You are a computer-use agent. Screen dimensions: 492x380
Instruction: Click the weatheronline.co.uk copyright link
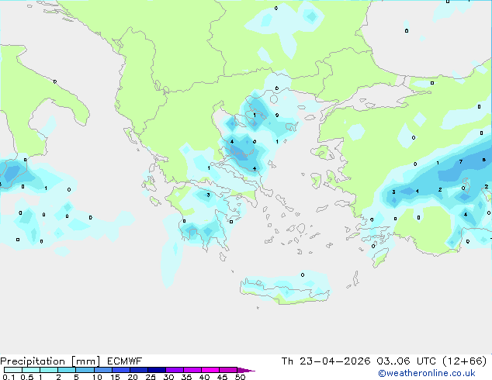pos(427,373)
